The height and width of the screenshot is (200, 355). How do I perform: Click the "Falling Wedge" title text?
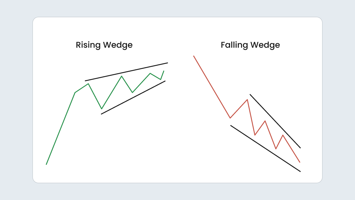pyautogui.click(x=250, y=45)
